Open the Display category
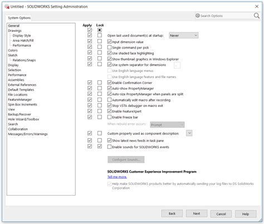Image resolution: width=264 pixels, height=224 pixels. coord(13,65)
